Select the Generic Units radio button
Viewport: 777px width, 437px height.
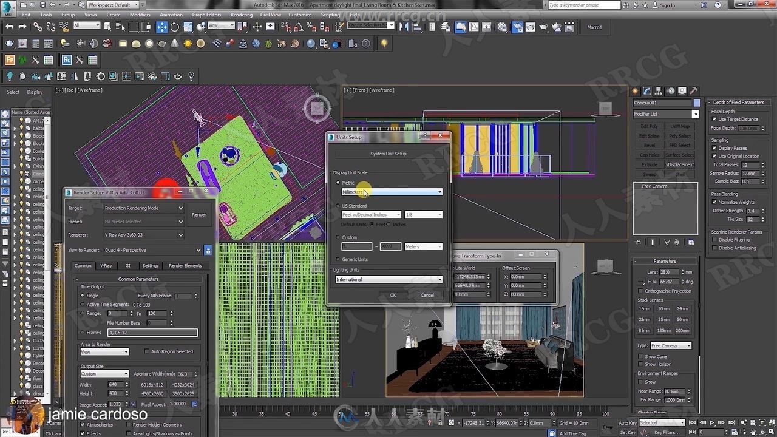pos(338,259)
